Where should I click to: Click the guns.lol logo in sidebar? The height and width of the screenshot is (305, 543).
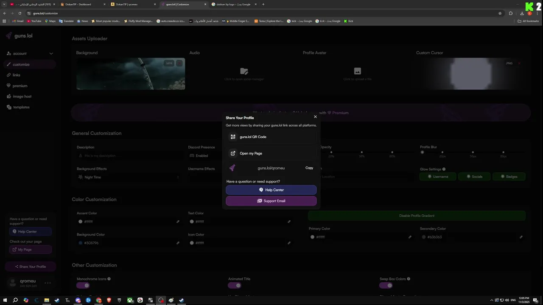[20, 36]
